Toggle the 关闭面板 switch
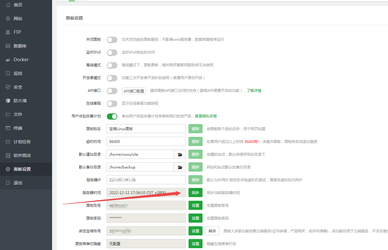 pyautogui.click(x=112, y=40)
